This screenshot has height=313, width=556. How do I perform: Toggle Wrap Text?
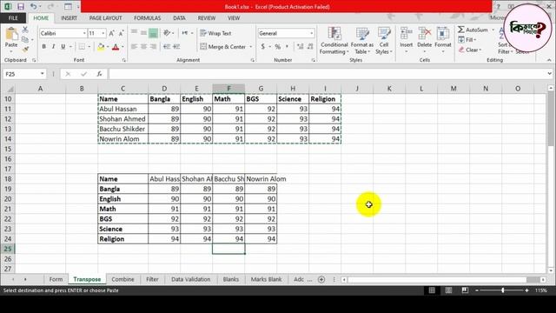tap(215, 33)
